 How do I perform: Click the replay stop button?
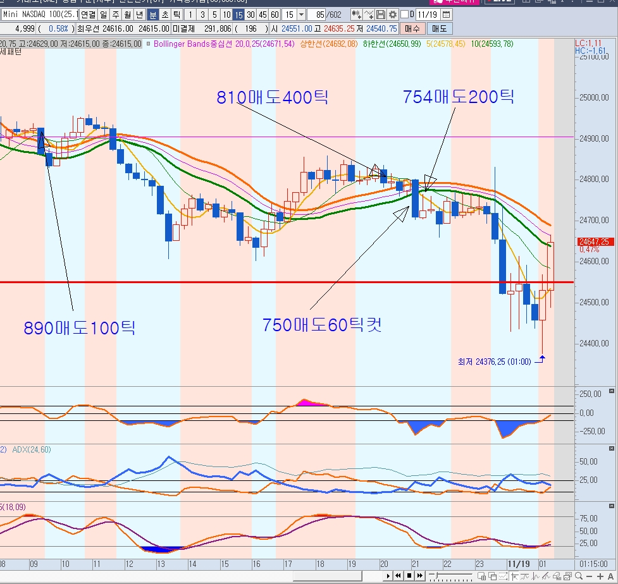click(409, 576)
